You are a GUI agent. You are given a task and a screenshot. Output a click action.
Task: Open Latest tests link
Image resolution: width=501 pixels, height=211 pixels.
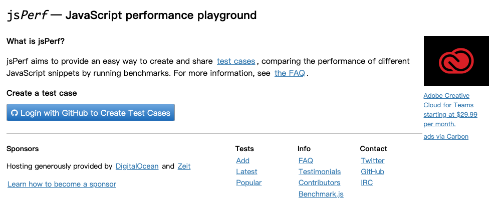[246, 172]
